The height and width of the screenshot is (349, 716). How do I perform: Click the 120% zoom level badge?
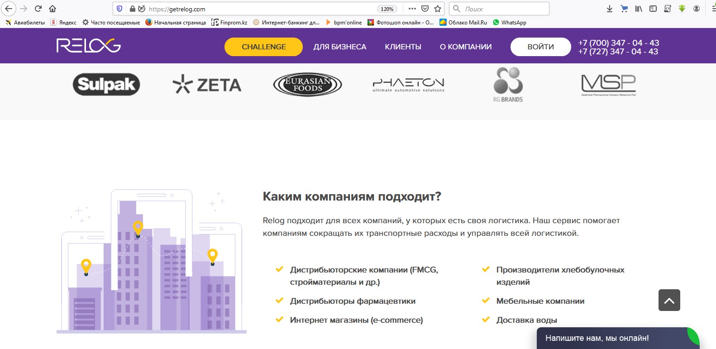pyautogui.click(x=387, y=9)
